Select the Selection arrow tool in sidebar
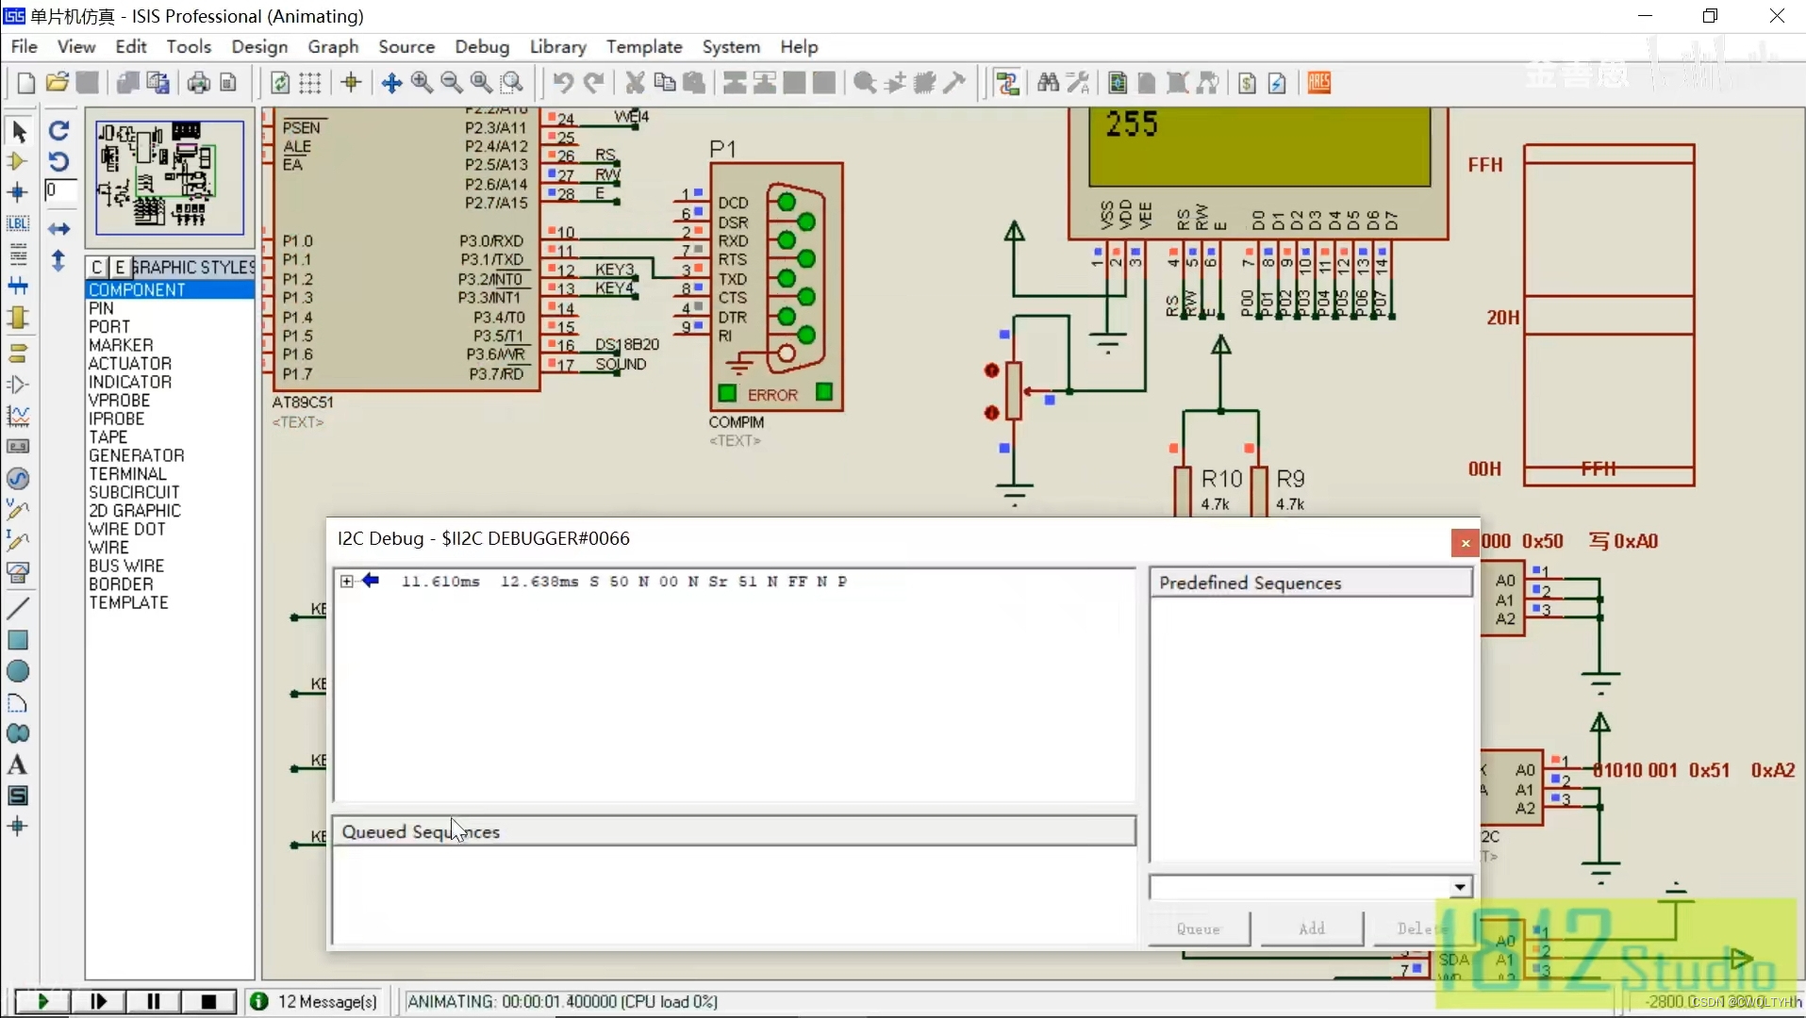1806x1018 pixels. click(x=18, y=131)
